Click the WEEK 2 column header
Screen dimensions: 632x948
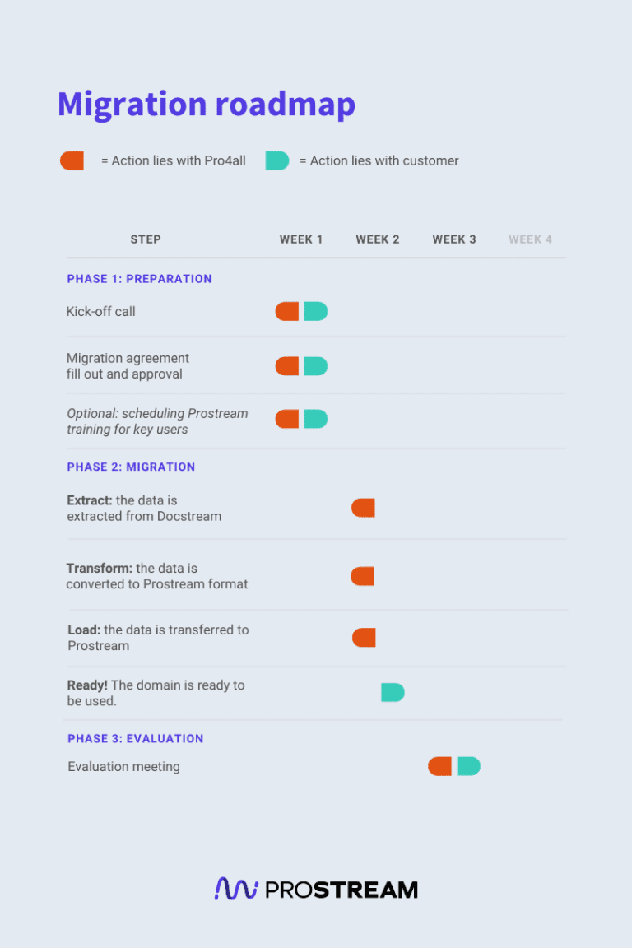[378, 239]
